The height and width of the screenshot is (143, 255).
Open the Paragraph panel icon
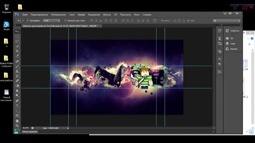[x=220, y=64]
